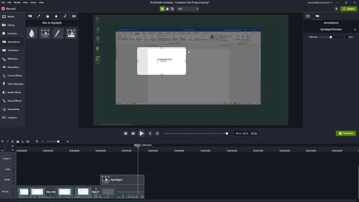
Task: Jump to previous clip
Action: (126, 134)
